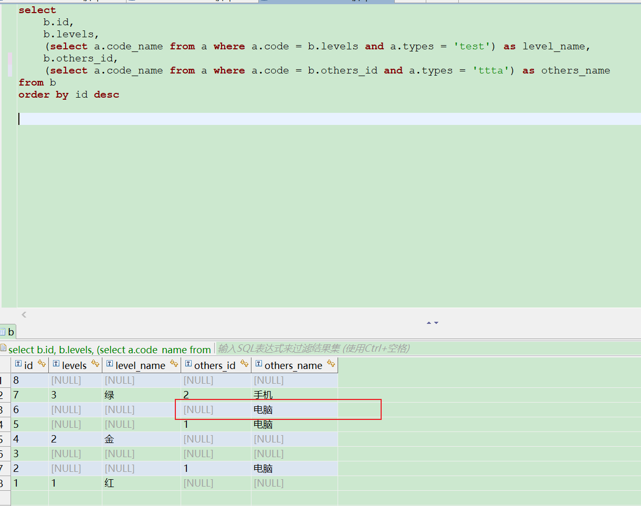Select the others_name column header
The height and width of the screenshot is (506, 641).
(294, 365)
